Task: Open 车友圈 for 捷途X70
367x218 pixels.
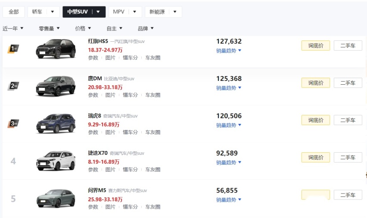Action: [x=152, y=170]
